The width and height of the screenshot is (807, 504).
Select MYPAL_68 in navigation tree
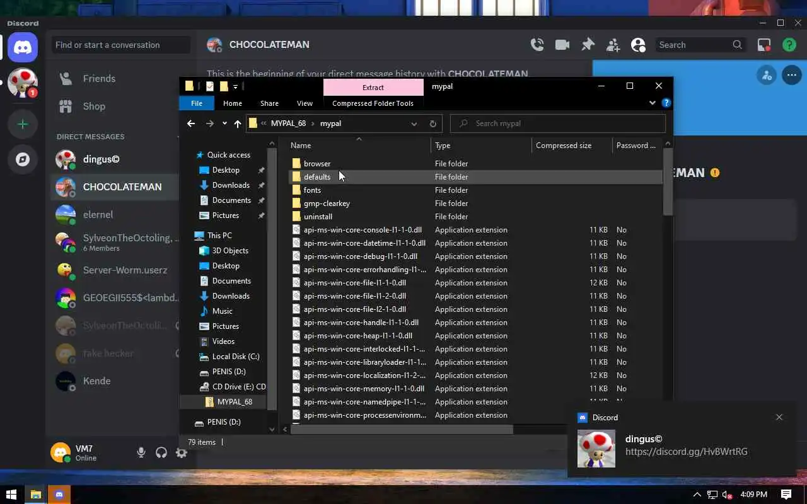pyautogui.click(x=235, y=402)
